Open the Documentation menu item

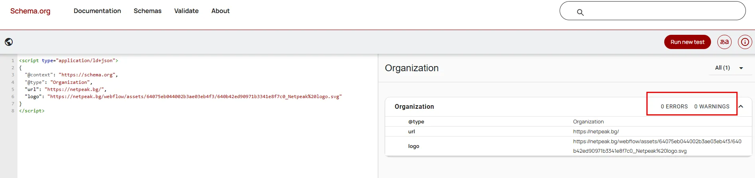(x=97, y=11)
